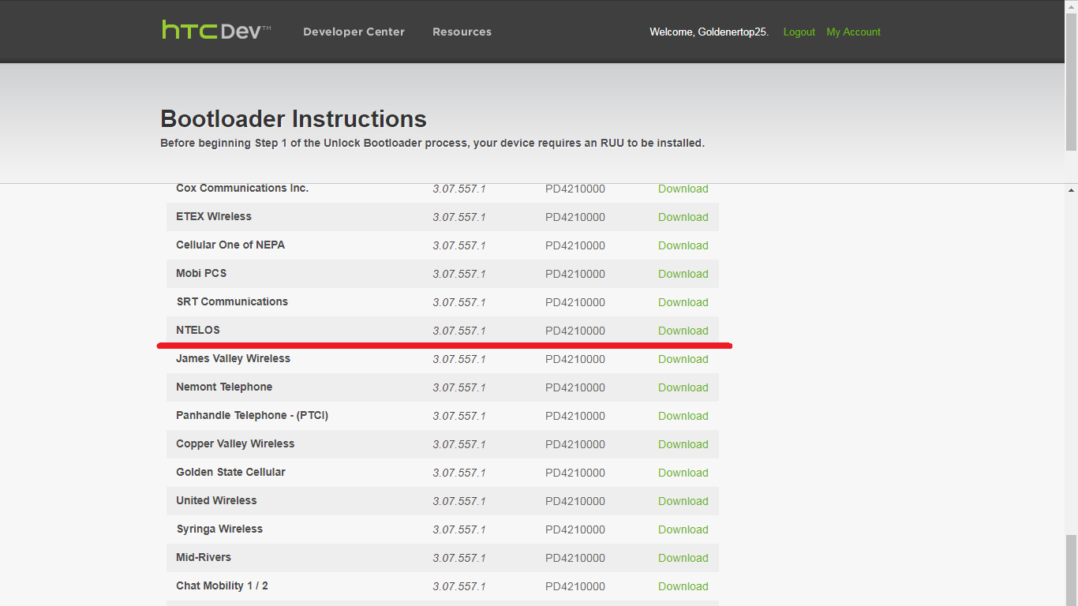Download the Syringa Wireless RUU

tap(683, 529)
